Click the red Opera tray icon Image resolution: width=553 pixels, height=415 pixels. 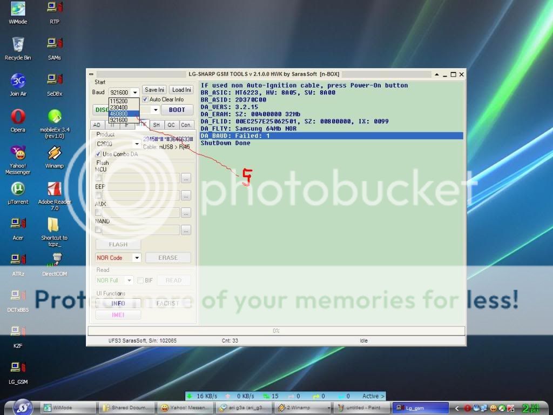pos(467,409)
